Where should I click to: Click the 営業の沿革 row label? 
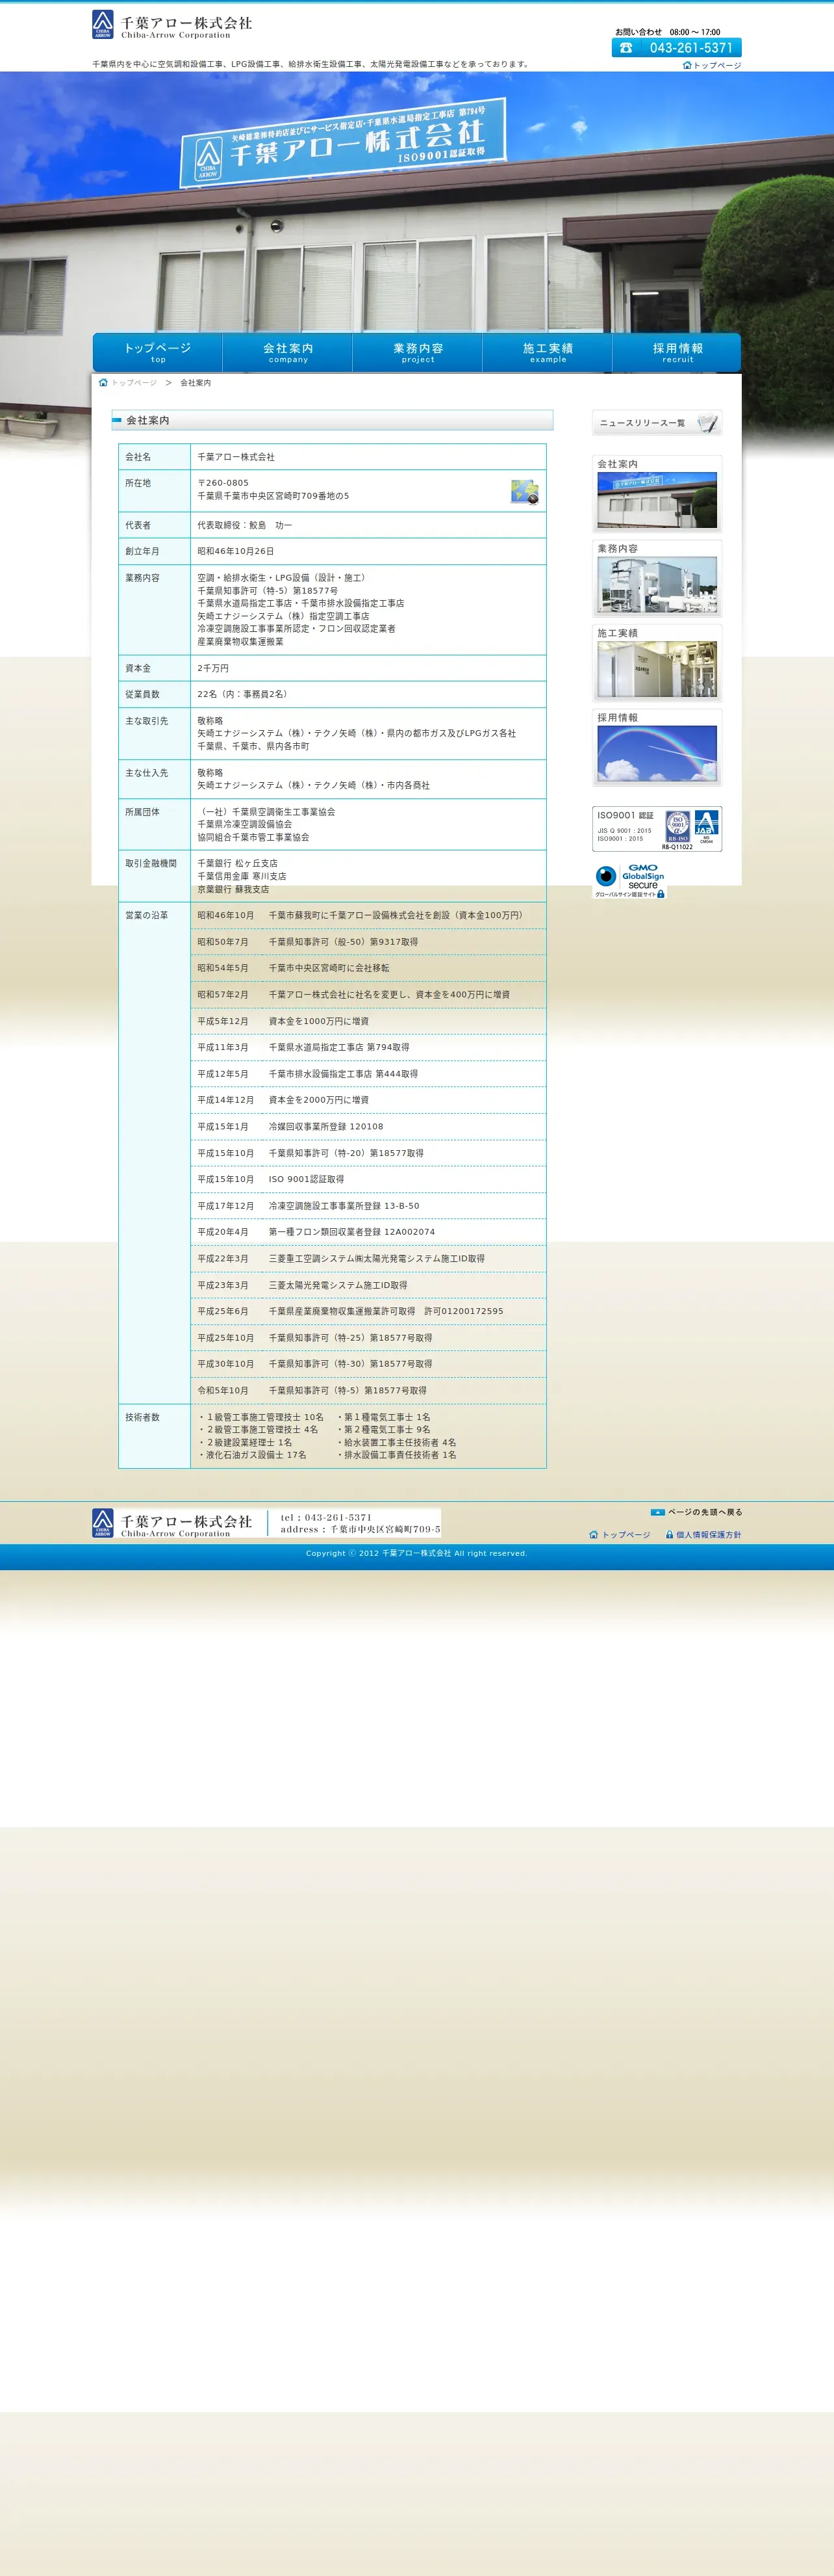pos(147,915)
